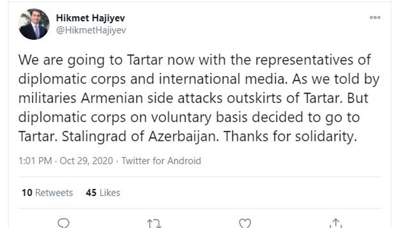Click the Twitter for Android source link
Viewport: 395px width, 228px height.
pos(161,161)
